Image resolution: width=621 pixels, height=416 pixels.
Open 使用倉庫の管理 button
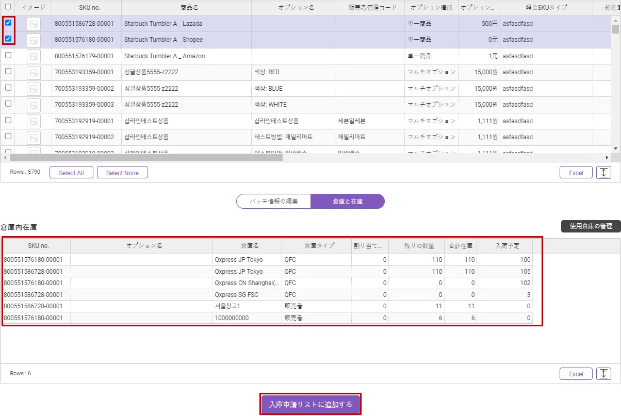[591, 226]
